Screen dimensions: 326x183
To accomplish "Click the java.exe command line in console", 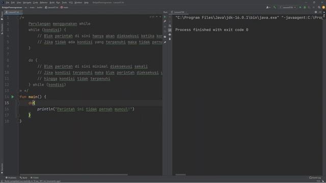I will (249, 18).
